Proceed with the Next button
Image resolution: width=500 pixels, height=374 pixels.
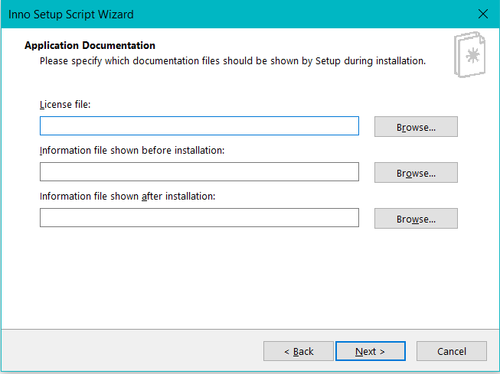tap(371, 351)
